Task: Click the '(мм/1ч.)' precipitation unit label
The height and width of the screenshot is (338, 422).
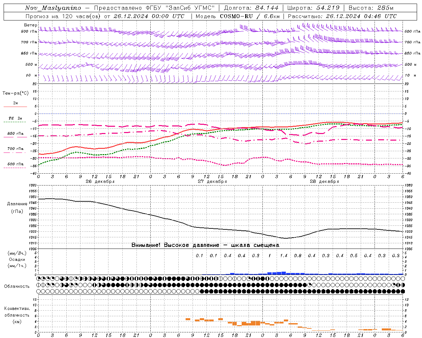Action: [x=17, y=266]
